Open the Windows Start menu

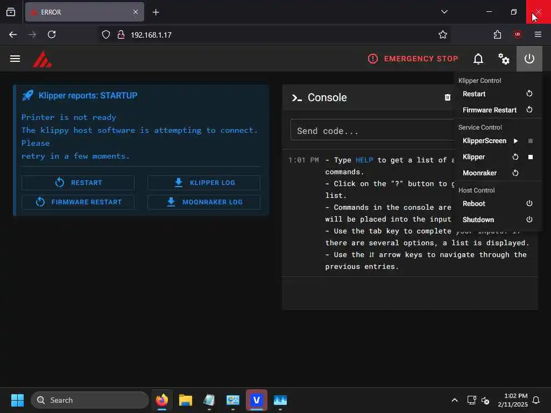[x=17, y=400]
